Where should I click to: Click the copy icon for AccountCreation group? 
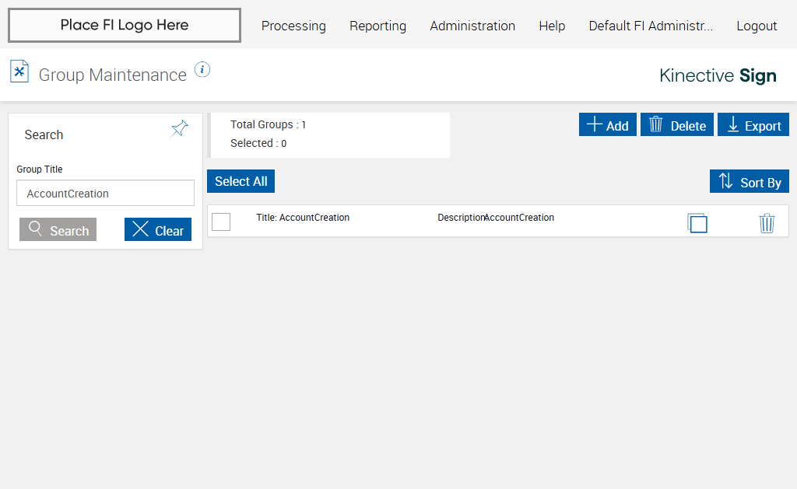(x=697, y=223)
